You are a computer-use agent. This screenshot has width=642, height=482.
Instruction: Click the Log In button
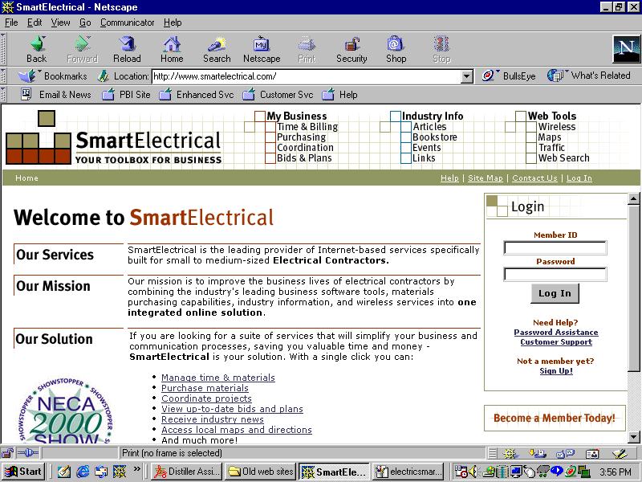(555, 293)
